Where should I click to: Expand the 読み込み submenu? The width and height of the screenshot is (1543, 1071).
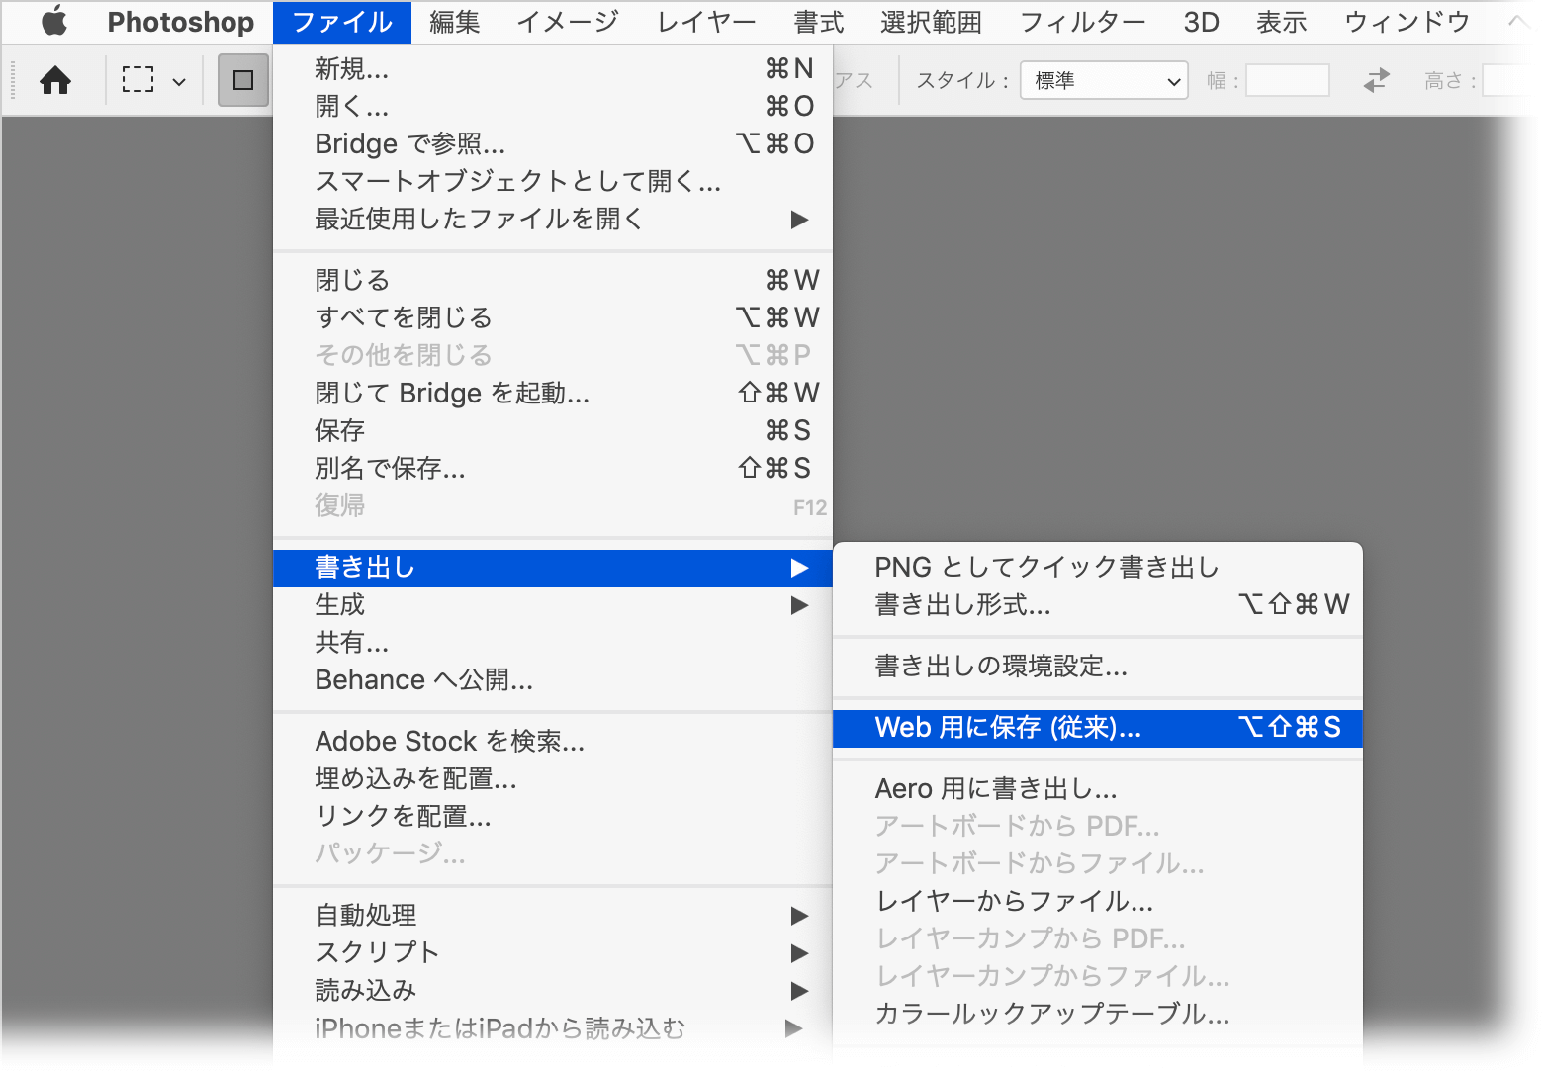pos(553,991)
